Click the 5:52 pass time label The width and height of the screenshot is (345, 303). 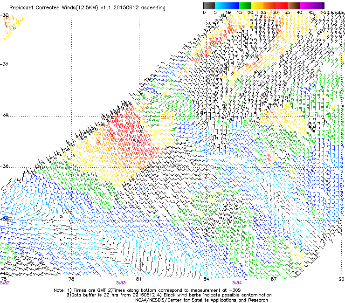[x=5, y=283]
